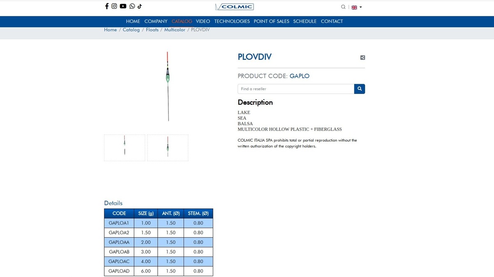Open WhatsApp contact icon
Viewport: 494px width, 277px height.
132,6
